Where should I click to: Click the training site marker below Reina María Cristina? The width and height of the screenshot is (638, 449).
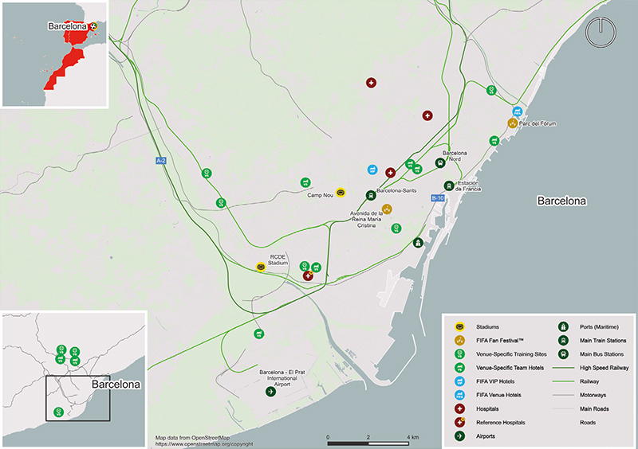click(396, 228)
